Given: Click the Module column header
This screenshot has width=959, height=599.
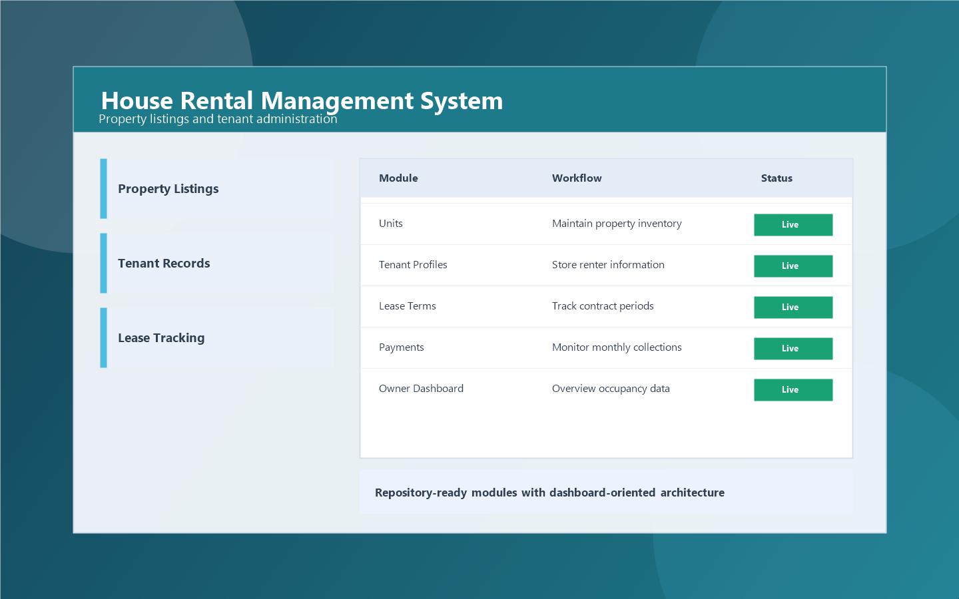Looking at the screenshot, I should [398, 178].
